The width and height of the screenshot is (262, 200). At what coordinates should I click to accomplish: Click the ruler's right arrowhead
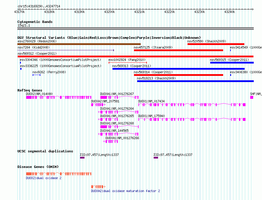point(253,9)
